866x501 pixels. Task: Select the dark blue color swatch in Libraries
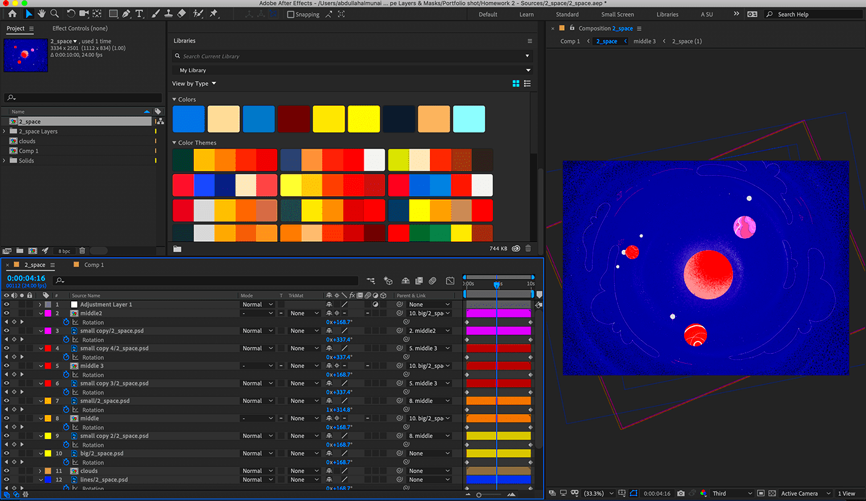pyautogui.click(x=398, y=119)
